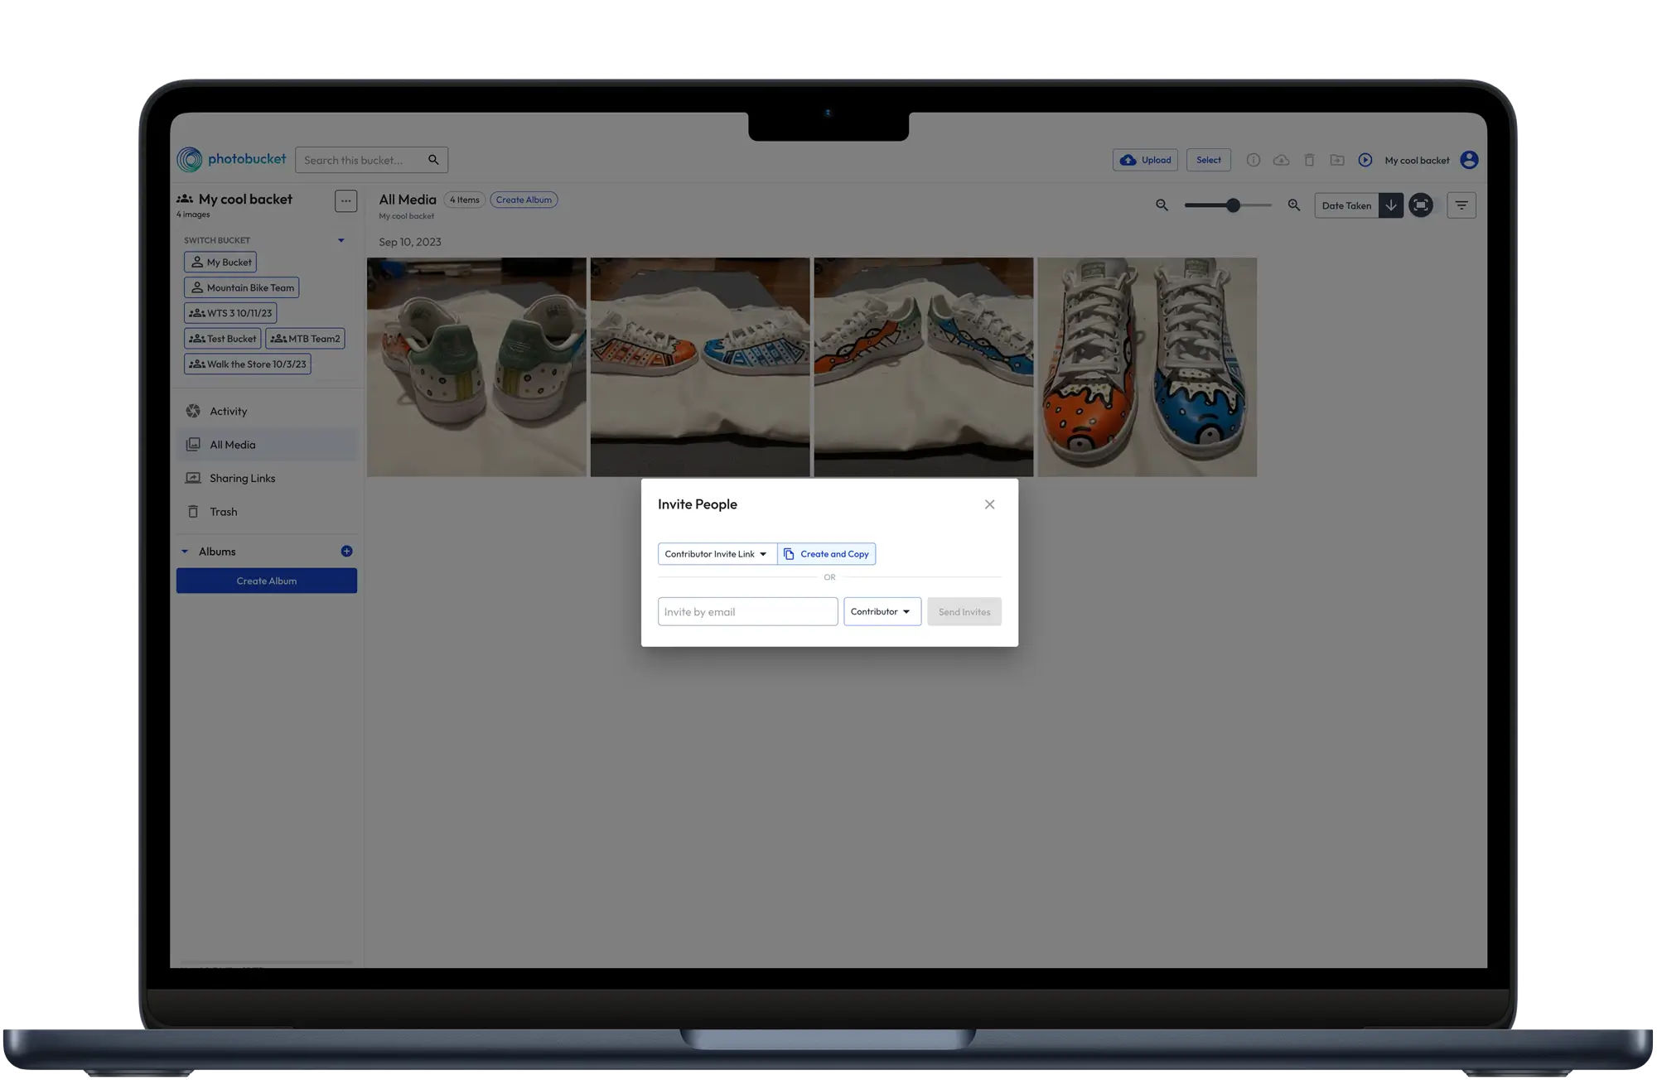Switch to WTS 3 10/11/23 bucket
This screenshot has height=1080, width=1657.
point(230,313)
